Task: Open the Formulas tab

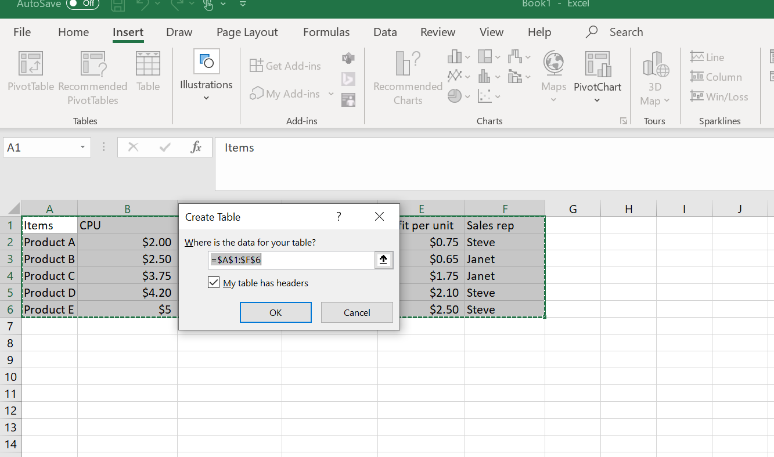Action: 326,33
